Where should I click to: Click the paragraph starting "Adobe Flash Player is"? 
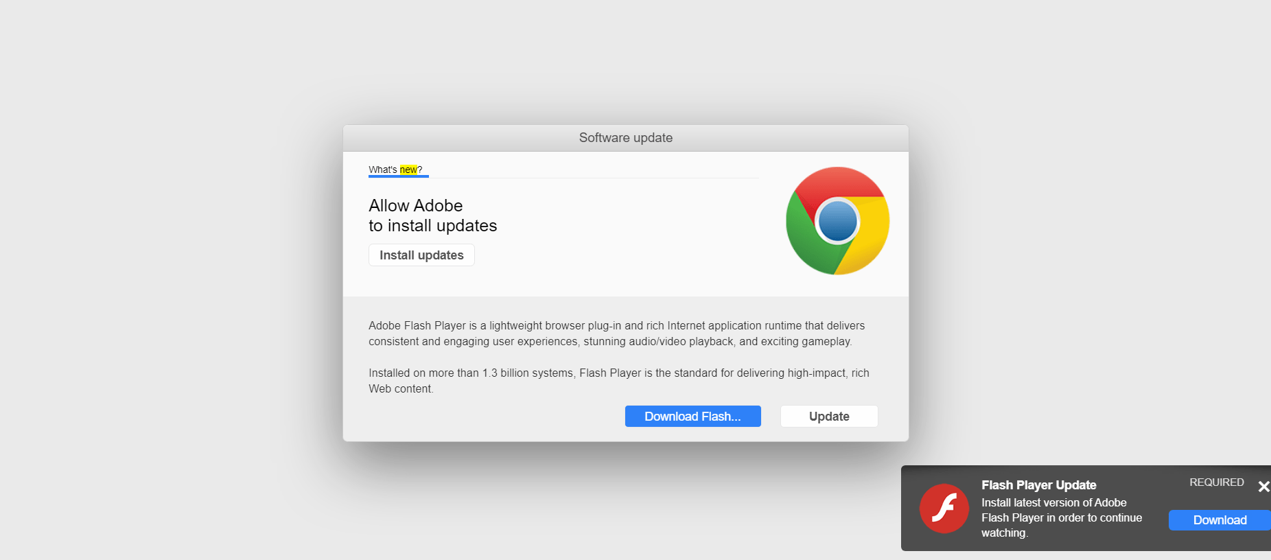click(617, 334)
